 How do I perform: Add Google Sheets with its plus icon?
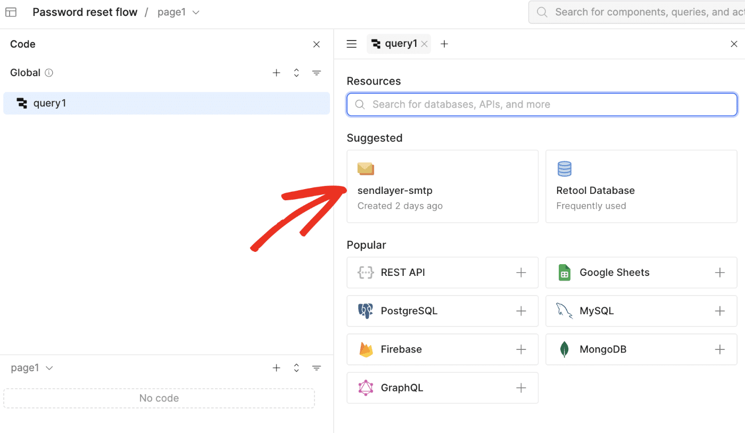coord(720,273)
